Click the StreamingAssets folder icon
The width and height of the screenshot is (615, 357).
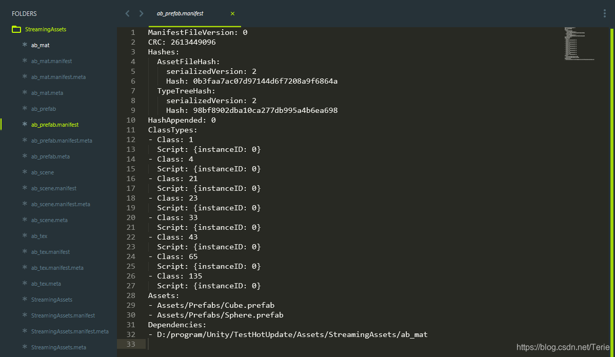[16, 29]
